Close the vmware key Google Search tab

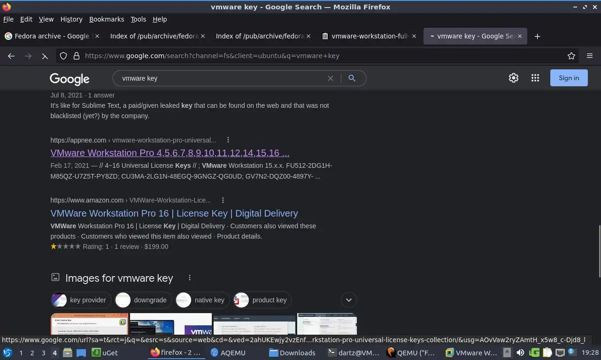tap(520, 36)
